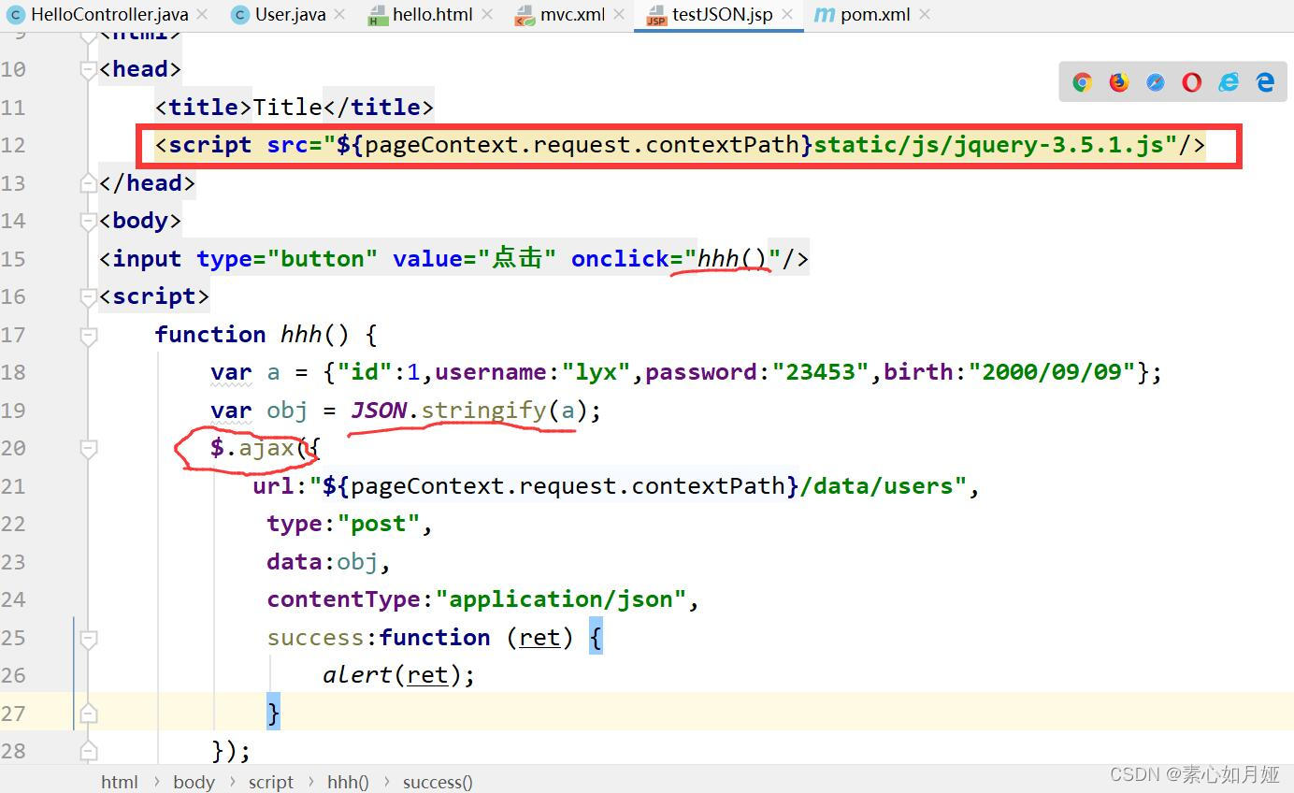Click the $.ajax call on line 20
This screenshot has height=793, width=1294.
coord(252,448)
